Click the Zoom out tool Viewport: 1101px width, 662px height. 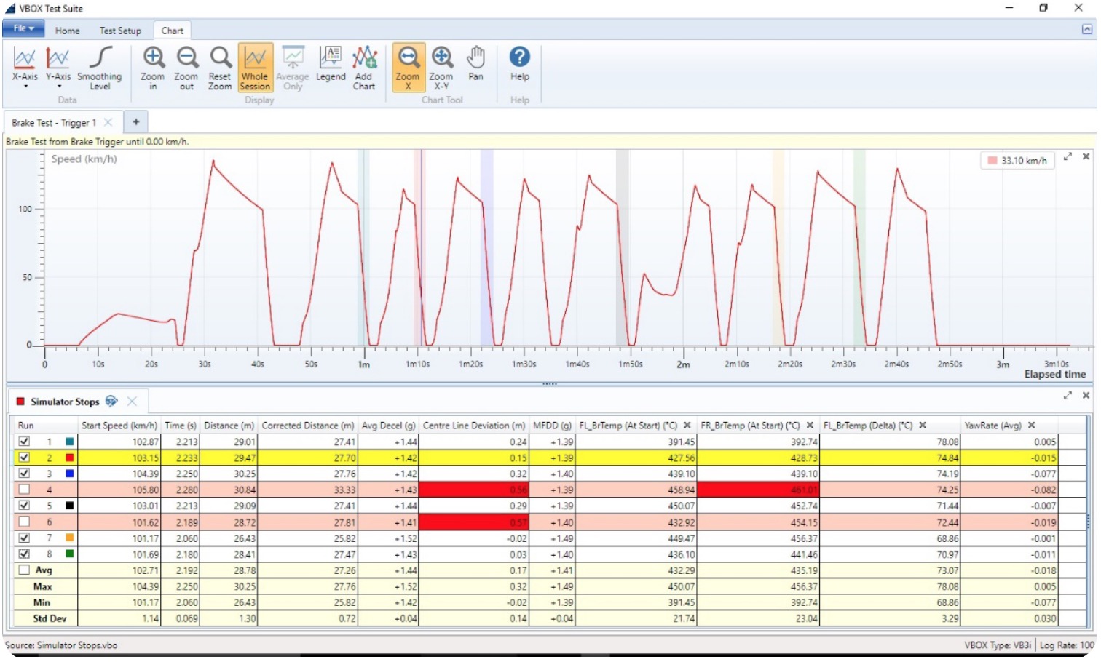pos(186,67)
